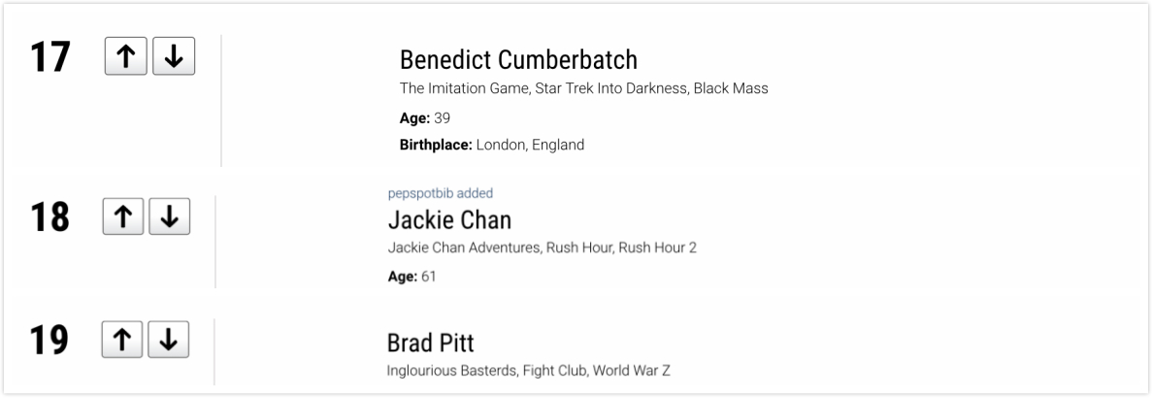Click Jackie Chan's film list starting "Jackie Chan Adventures"

click(542, 248)
